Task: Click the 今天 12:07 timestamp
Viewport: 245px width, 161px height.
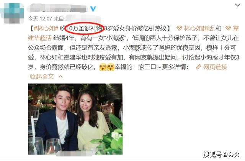Action: point(40,19)
